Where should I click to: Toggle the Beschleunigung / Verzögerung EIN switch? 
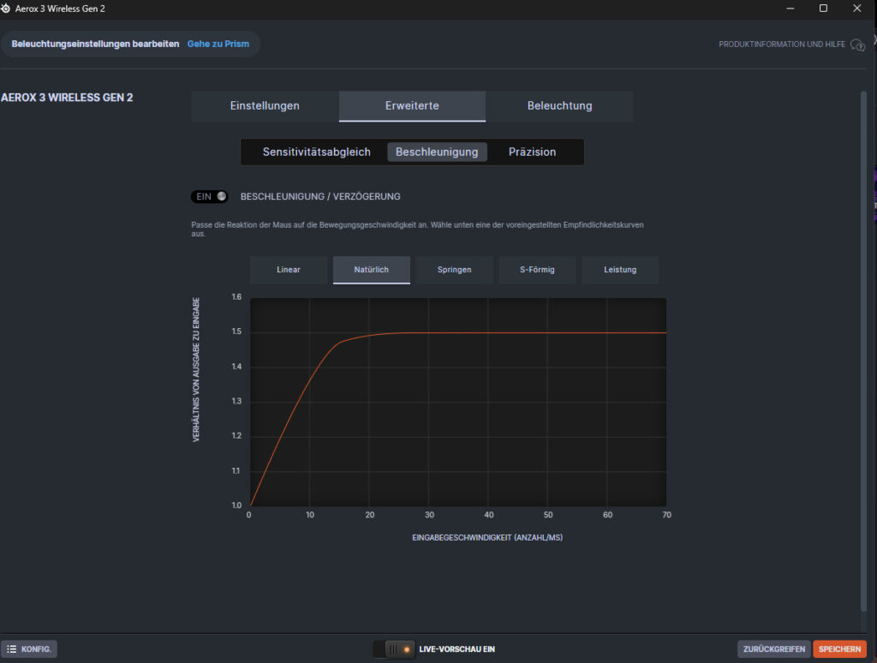tap(210, 196)
